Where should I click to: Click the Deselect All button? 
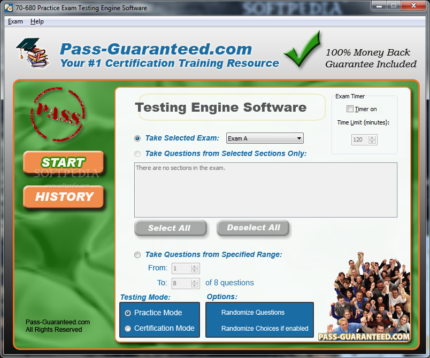253,228
